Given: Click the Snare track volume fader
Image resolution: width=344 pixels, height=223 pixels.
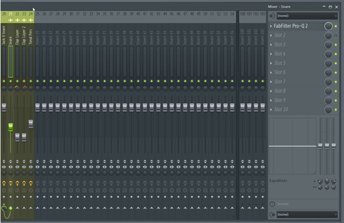Looking at the screenshot, I should pos(10,127).
